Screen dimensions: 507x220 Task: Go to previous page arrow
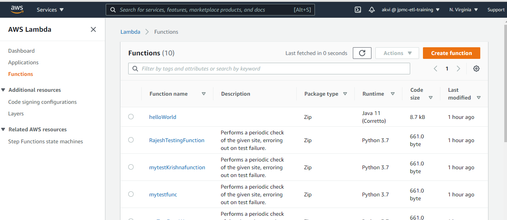tap(435, 69)
